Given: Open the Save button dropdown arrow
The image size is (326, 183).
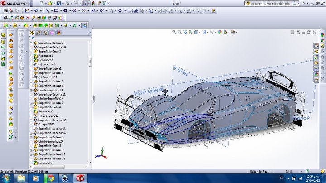Looking at the screenshot, I should click(x=63, y=4).
